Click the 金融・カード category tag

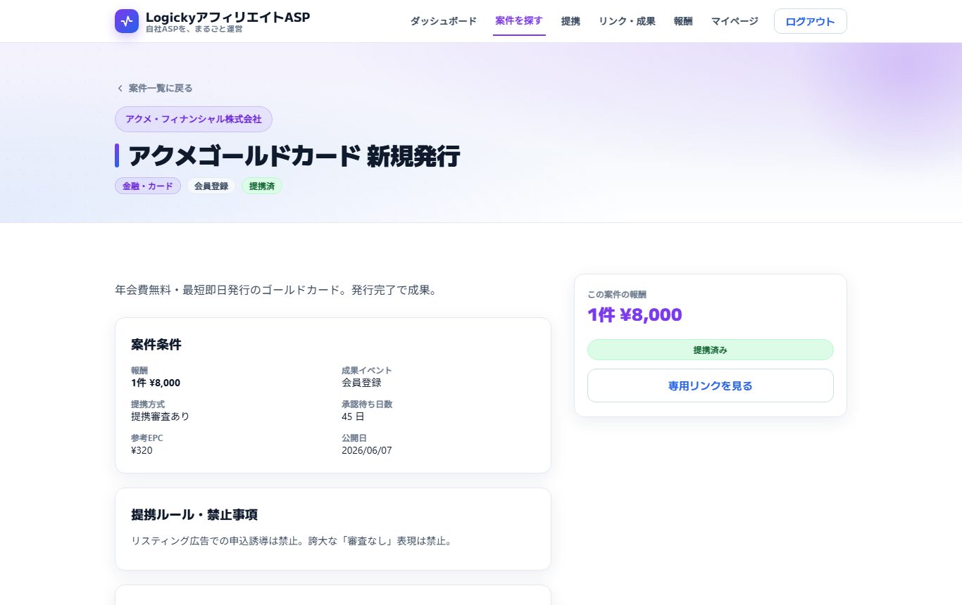click(x=148, y=186)
